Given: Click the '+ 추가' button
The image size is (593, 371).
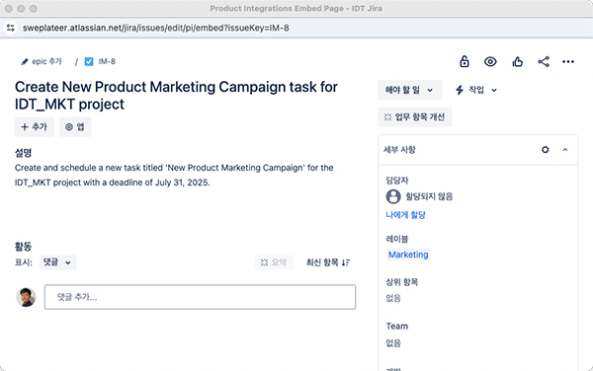Looking at the screenshot, I should (35, 127).
